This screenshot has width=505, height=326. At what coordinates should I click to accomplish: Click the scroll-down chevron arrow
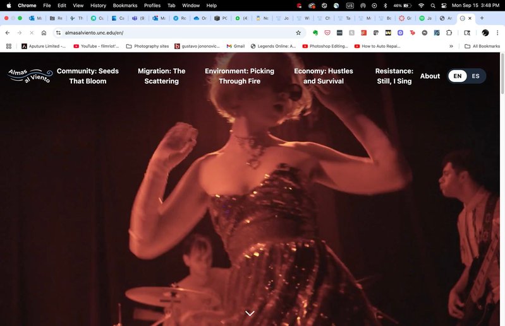tap(250, 313)
